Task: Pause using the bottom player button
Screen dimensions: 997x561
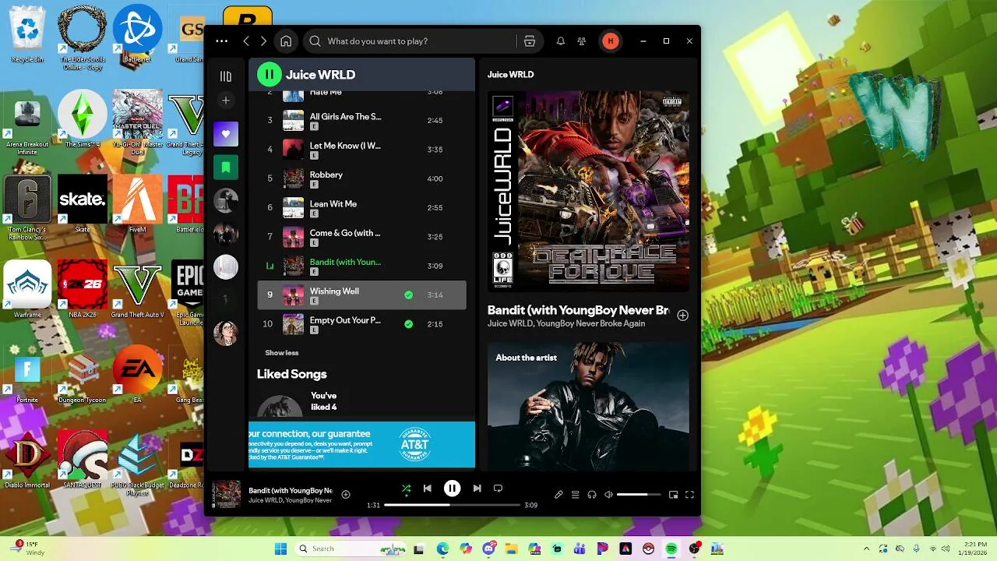Action: pos(452,489)
